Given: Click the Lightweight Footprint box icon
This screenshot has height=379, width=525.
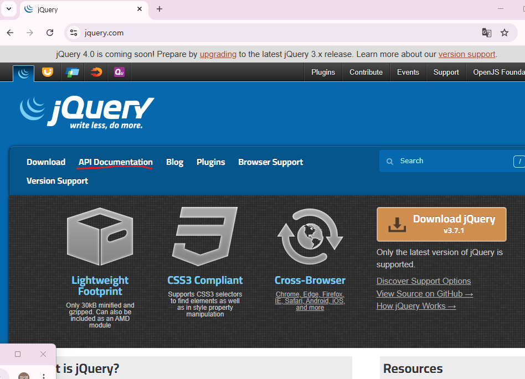Looking at the screenshot, I should pos(100,236).
